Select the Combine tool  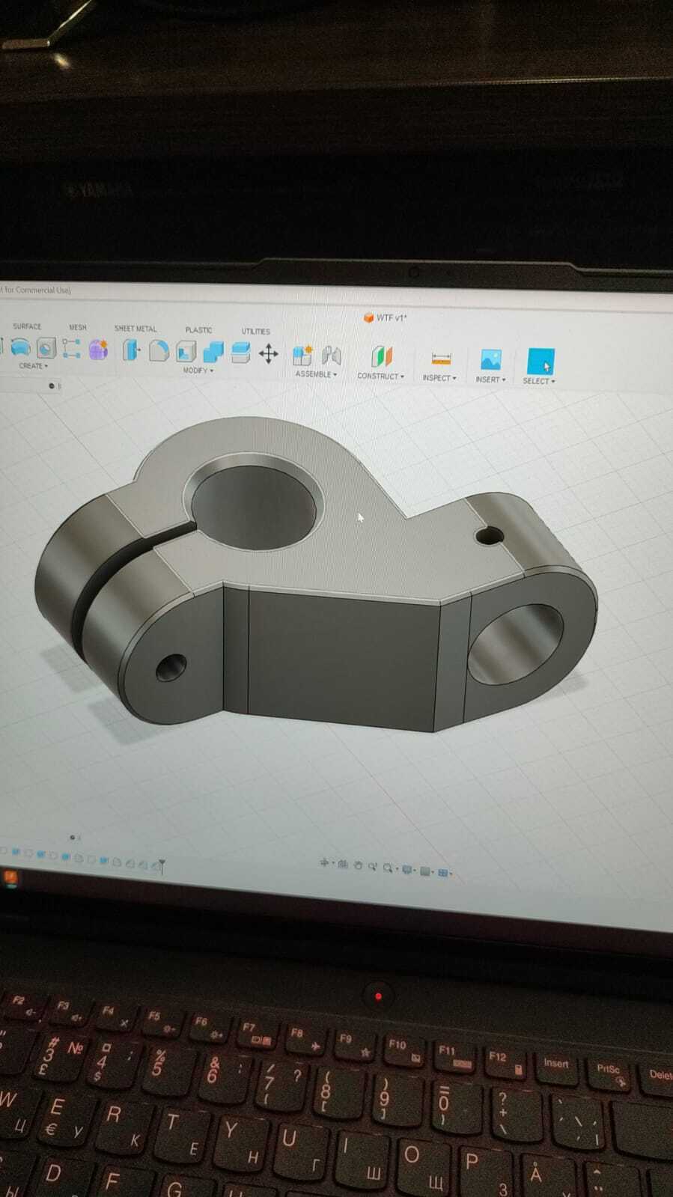(x=213, y=352)
